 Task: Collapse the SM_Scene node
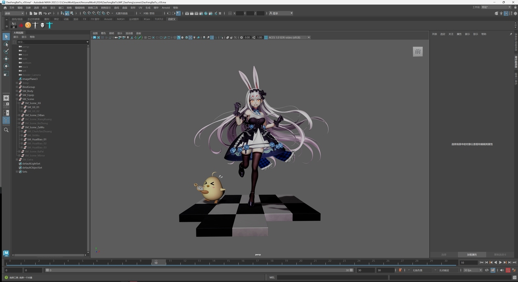[x=17, y=99]
